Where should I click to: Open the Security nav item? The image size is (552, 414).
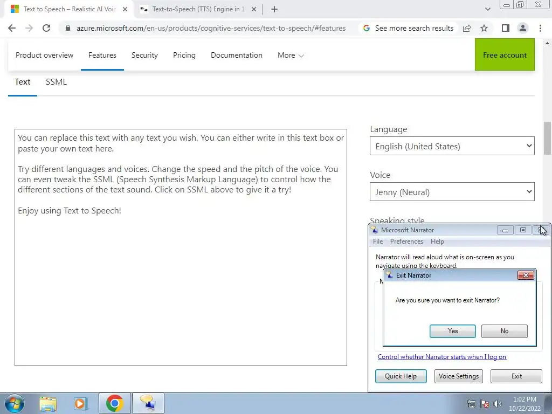tap(144, 55)
